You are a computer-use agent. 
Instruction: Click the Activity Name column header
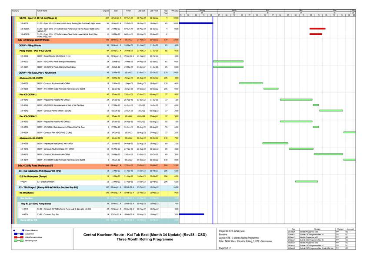pos(42,10)
